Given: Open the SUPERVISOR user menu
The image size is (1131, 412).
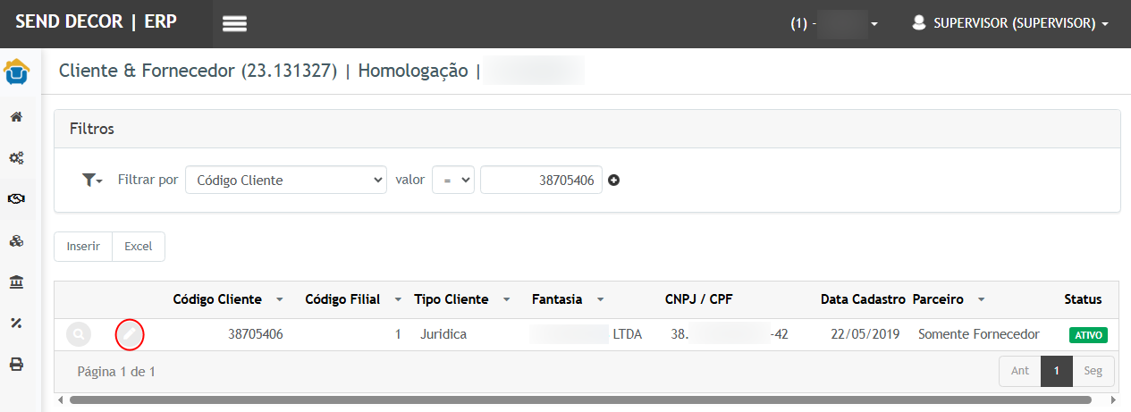Looking at the screenshot, I should tap(1010, 24).
